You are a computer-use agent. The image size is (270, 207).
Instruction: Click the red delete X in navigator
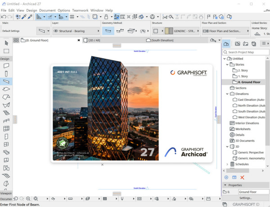(x=242, y=177)
